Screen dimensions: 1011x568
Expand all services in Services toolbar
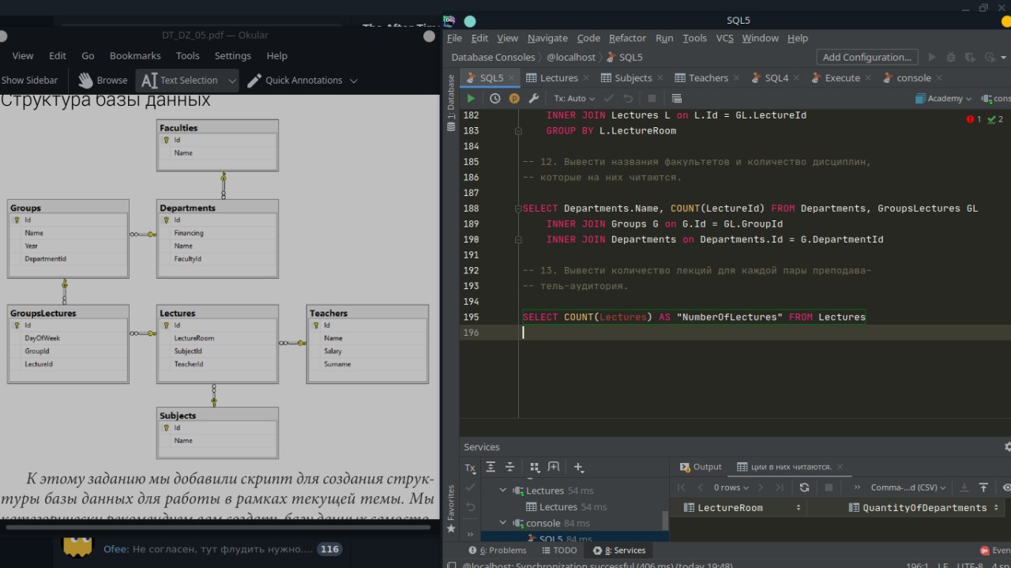(x=490, y=467)
